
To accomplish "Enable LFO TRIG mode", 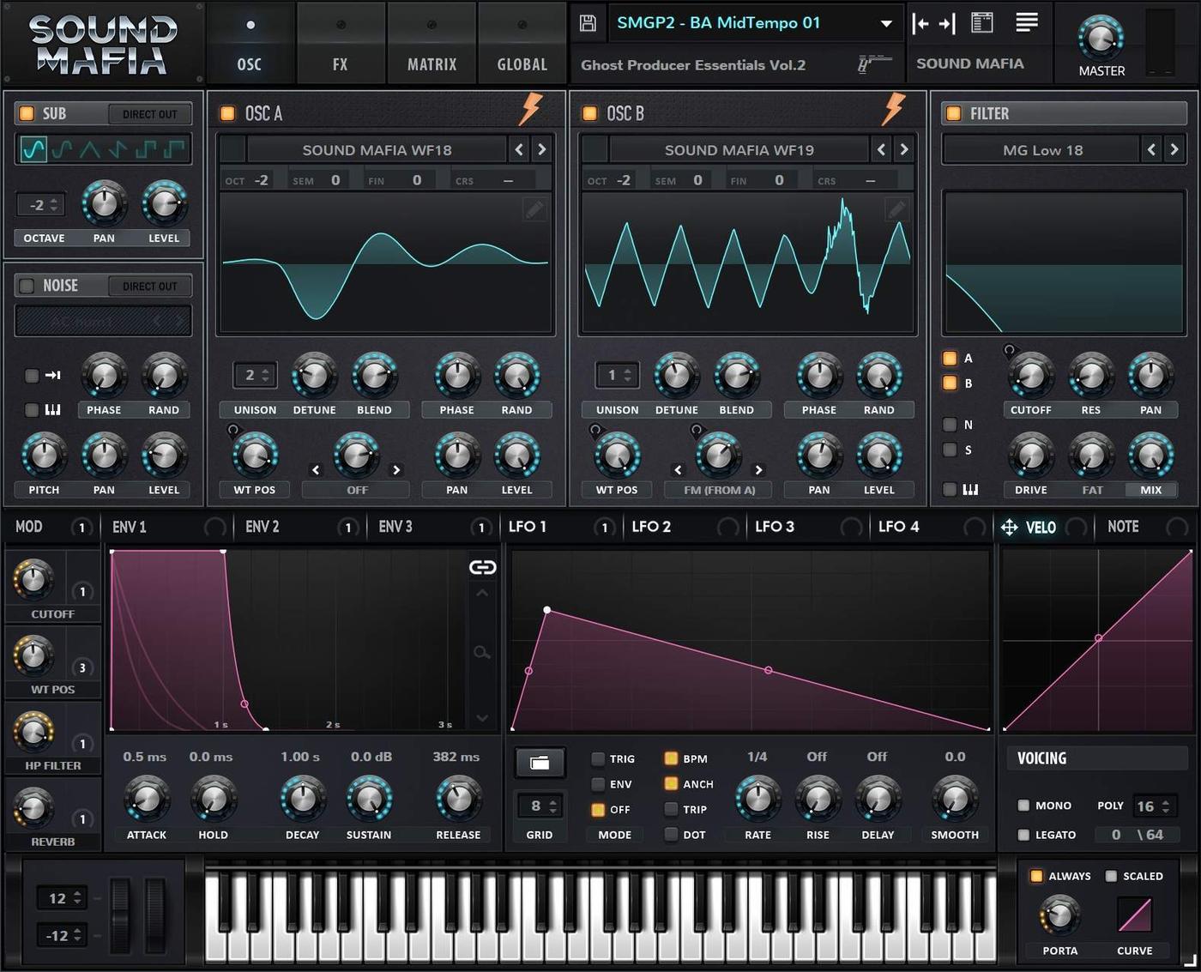I will pos(598,759).
